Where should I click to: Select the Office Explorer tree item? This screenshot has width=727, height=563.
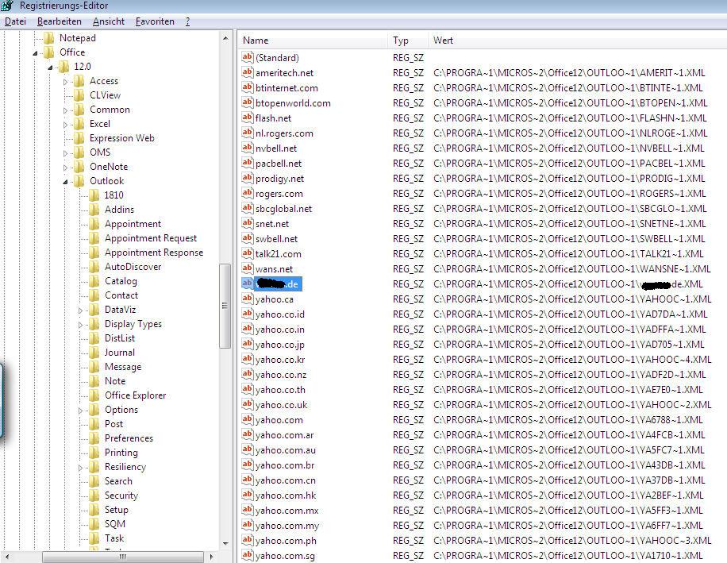click(136, 395)
